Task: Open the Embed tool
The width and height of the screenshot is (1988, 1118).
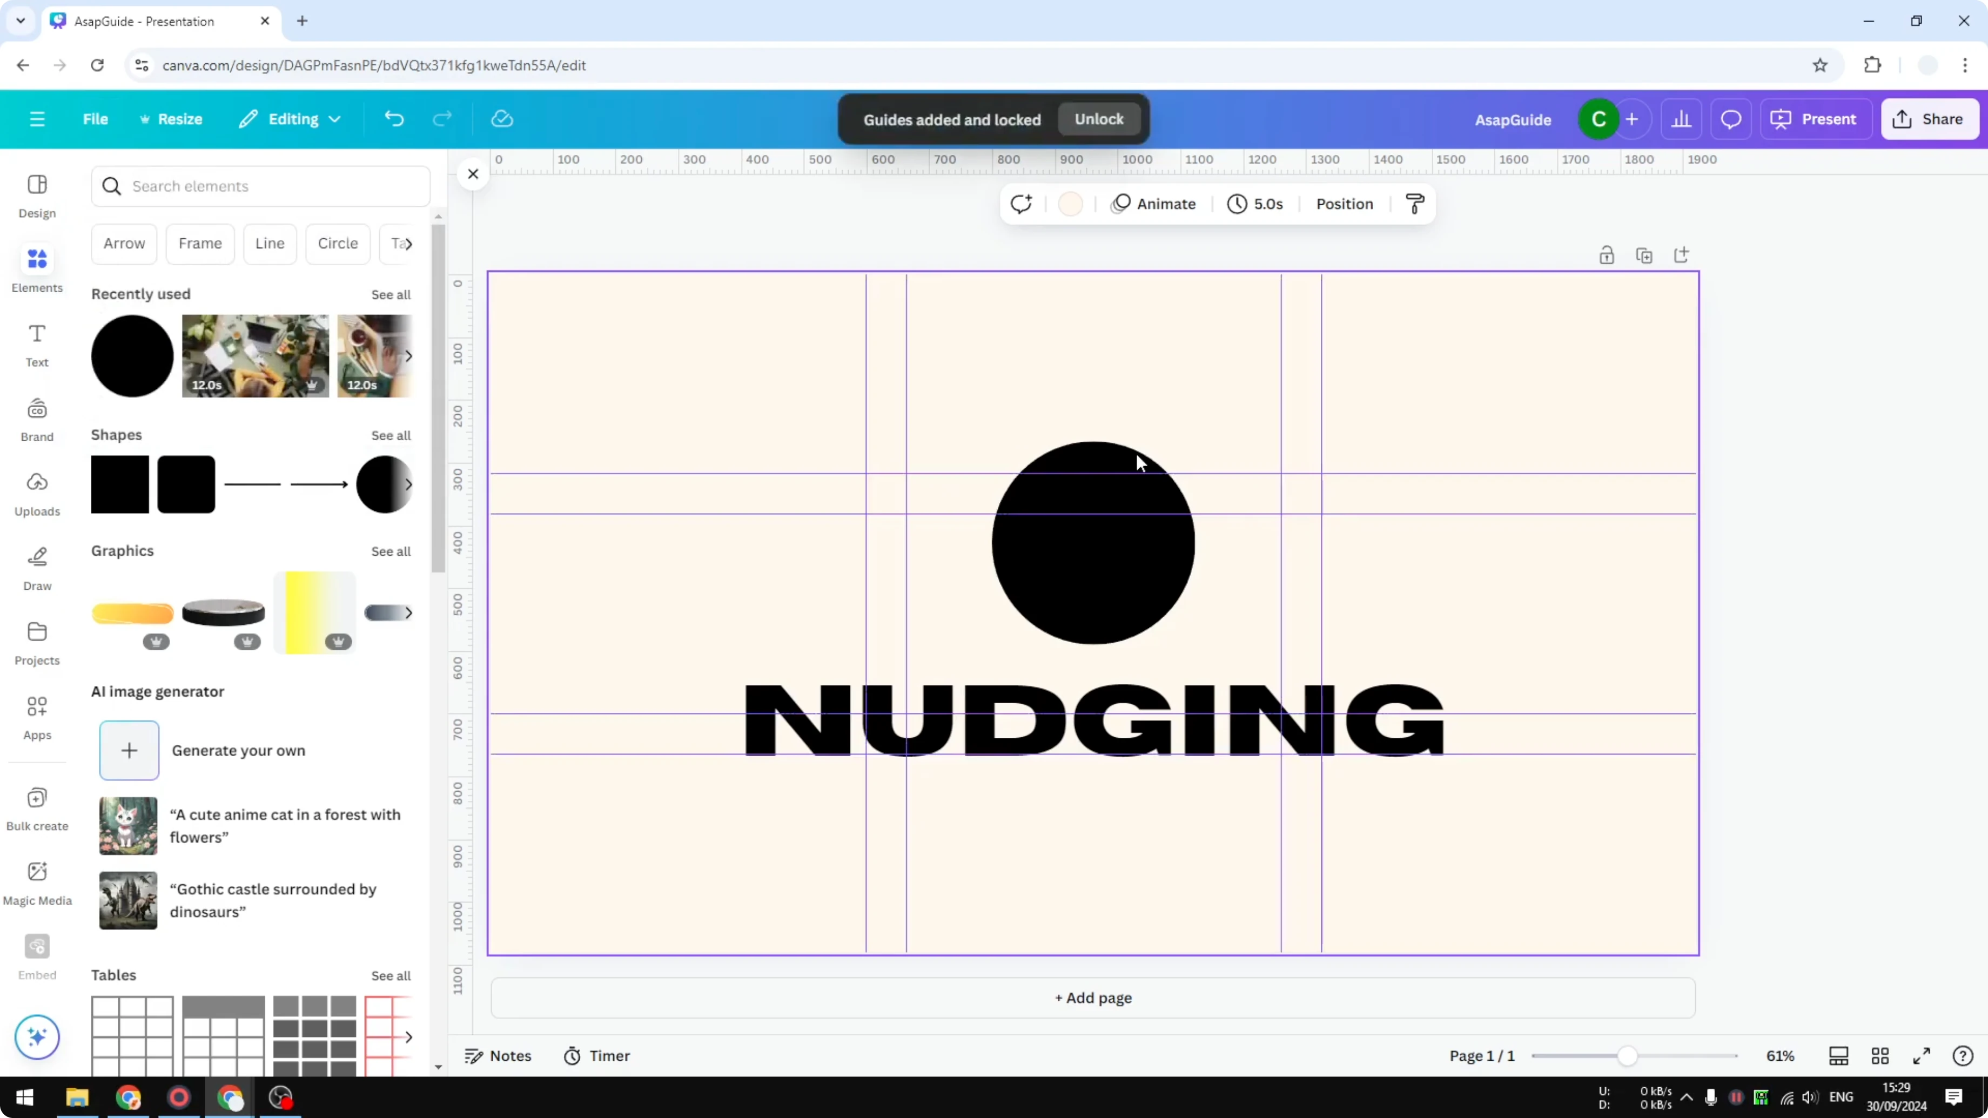Action: [37, 958]
